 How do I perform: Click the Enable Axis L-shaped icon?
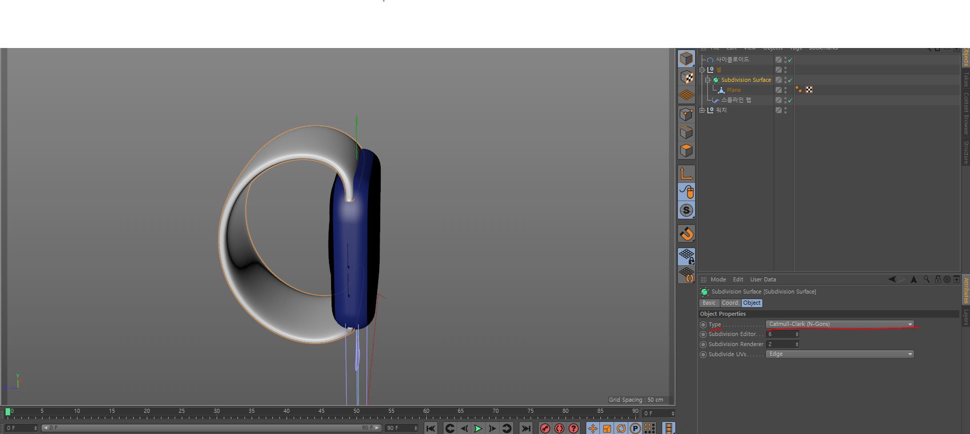(x=686, y=174)
